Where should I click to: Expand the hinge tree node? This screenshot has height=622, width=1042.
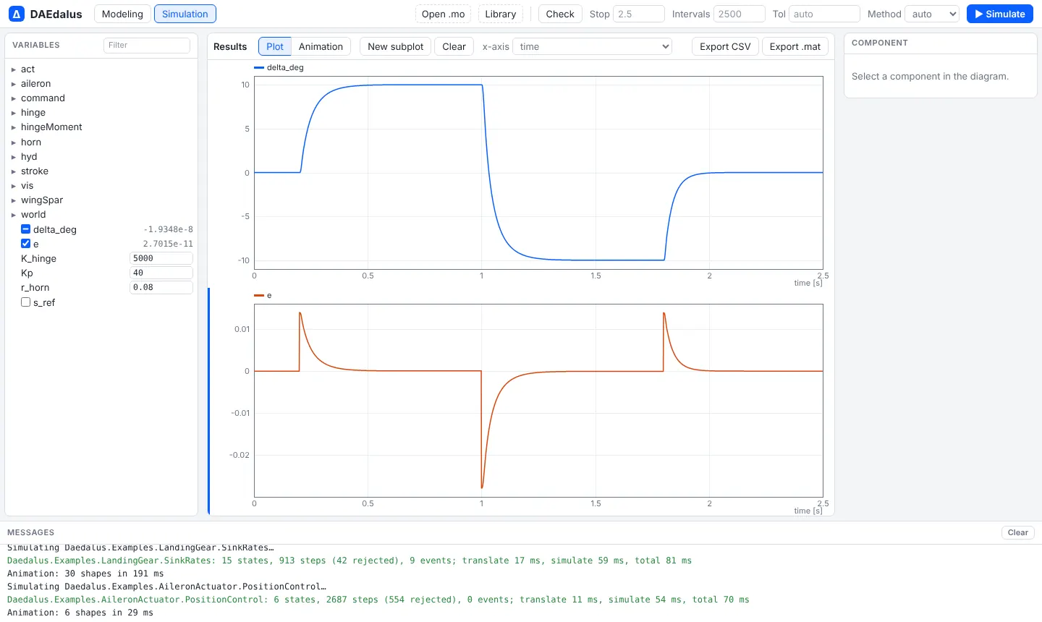pyautogui.click(x=14, y=113)
